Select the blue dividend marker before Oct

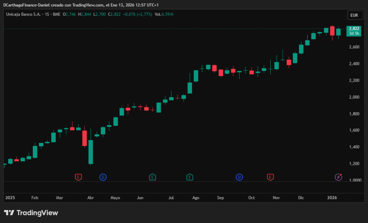click(x=239, y=177)
